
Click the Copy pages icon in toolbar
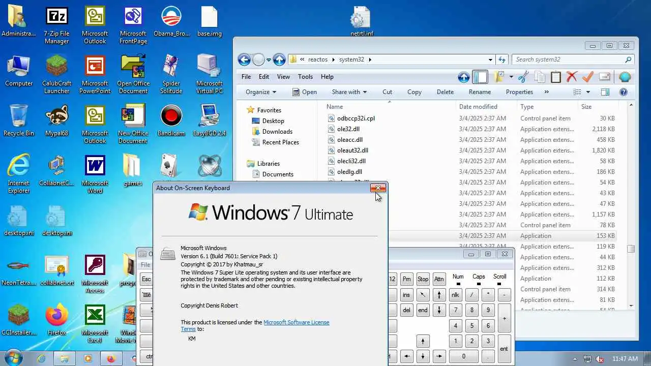540,77
